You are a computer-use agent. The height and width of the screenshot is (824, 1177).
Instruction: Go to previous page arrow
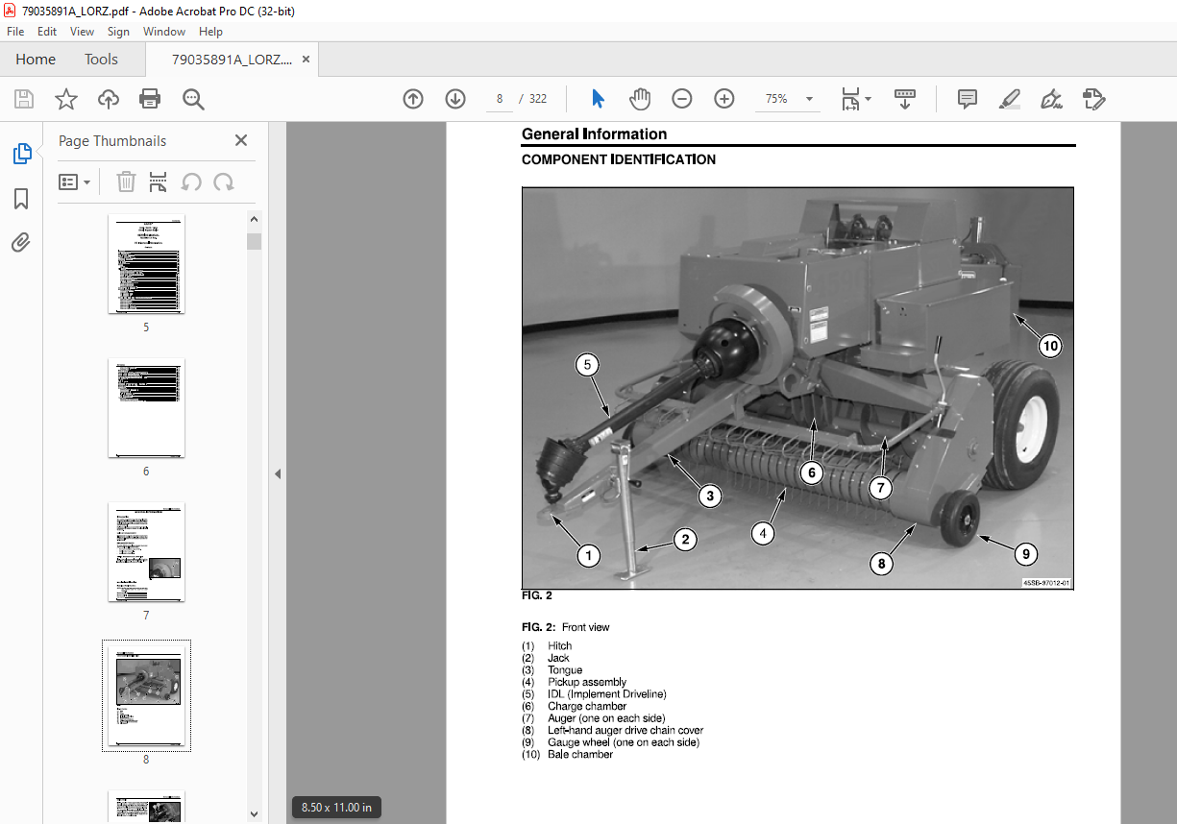[413, 99]
